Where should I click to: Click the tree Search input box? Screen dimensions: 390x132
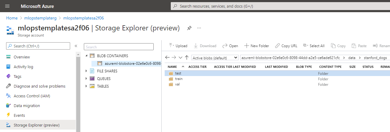tap(119, 47)
